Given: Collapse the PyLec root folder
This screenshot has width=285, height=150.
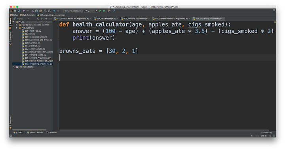Looking at the screenshot, I should tap(13, 22).
